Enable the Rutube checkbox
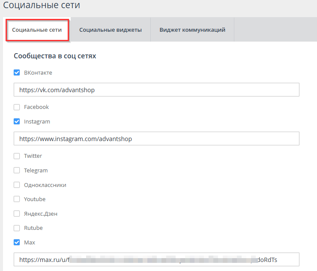Image resolution: width=317 pixels, height=271 pixels. coord(17,228)
